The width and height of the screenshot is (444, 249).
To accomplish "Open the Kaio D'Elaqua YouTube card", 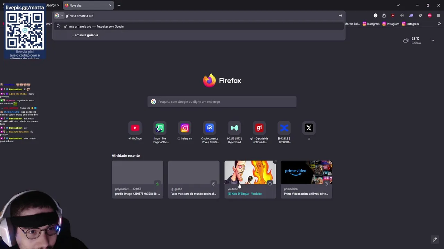I will click(x=250, y=179).
